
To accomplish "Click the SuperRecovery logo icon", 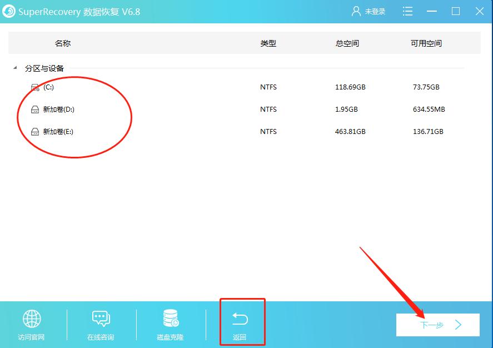I will coord(8,11).
